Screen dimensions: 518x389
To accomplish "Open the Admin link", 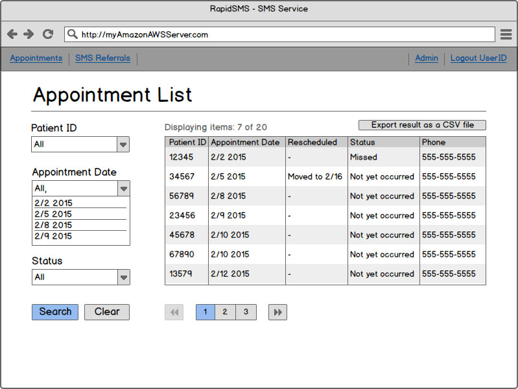I will [427, 58].
